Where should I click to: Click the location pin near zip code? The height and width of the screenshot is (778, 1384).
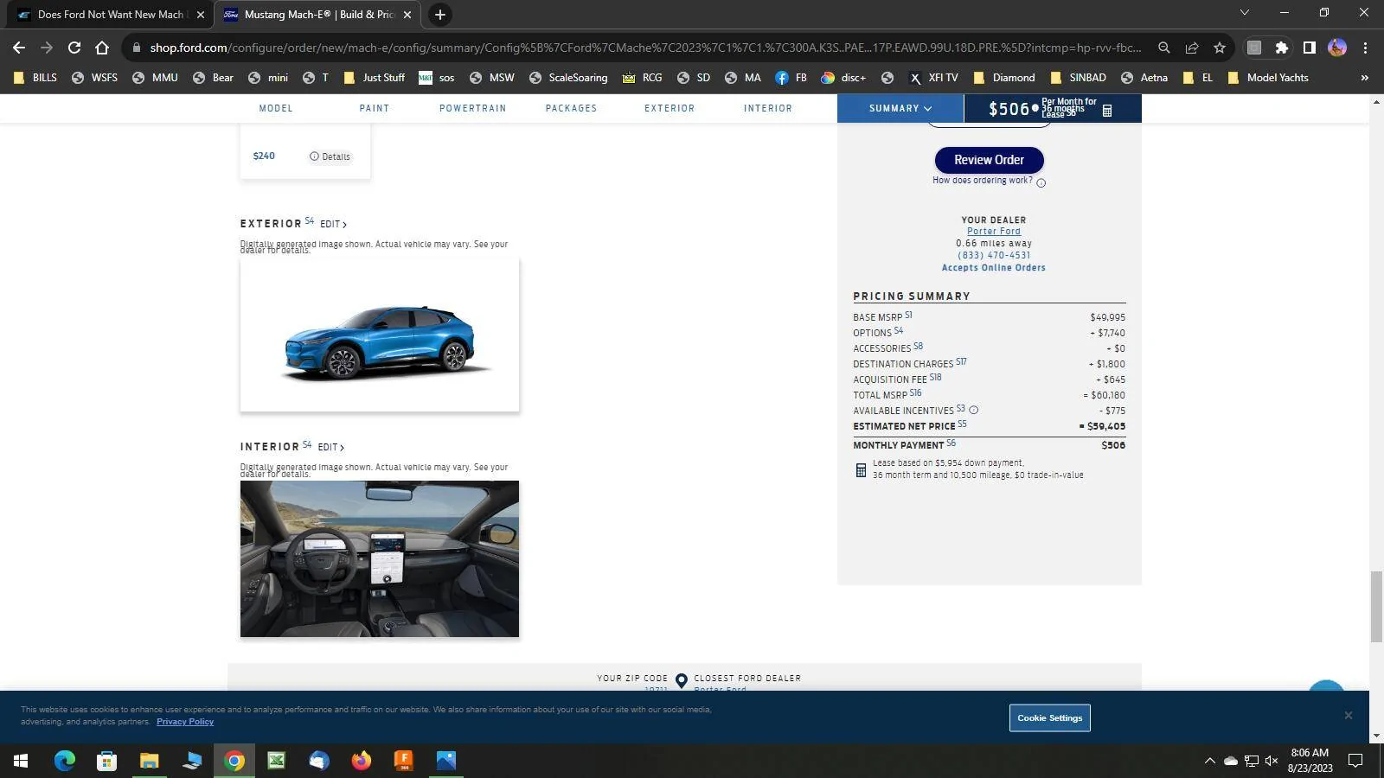[x=682, y=681]
